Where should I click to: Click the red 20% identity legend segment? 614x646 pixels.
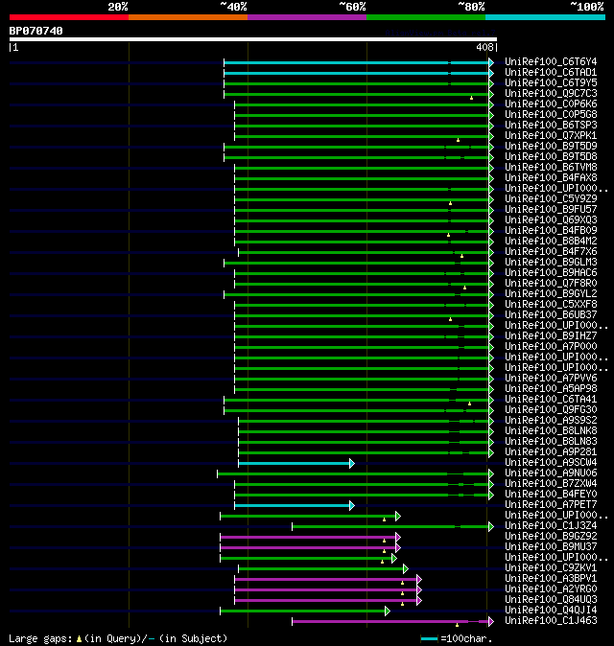click(x=69, y=17)
